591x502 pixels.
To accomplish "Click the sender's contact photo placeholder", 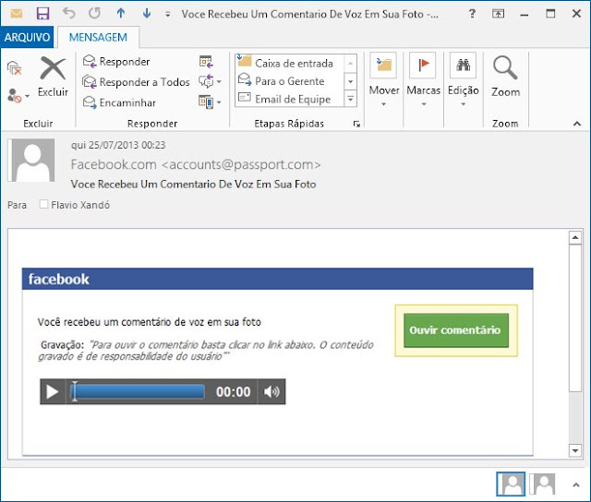I will point(31,160).
